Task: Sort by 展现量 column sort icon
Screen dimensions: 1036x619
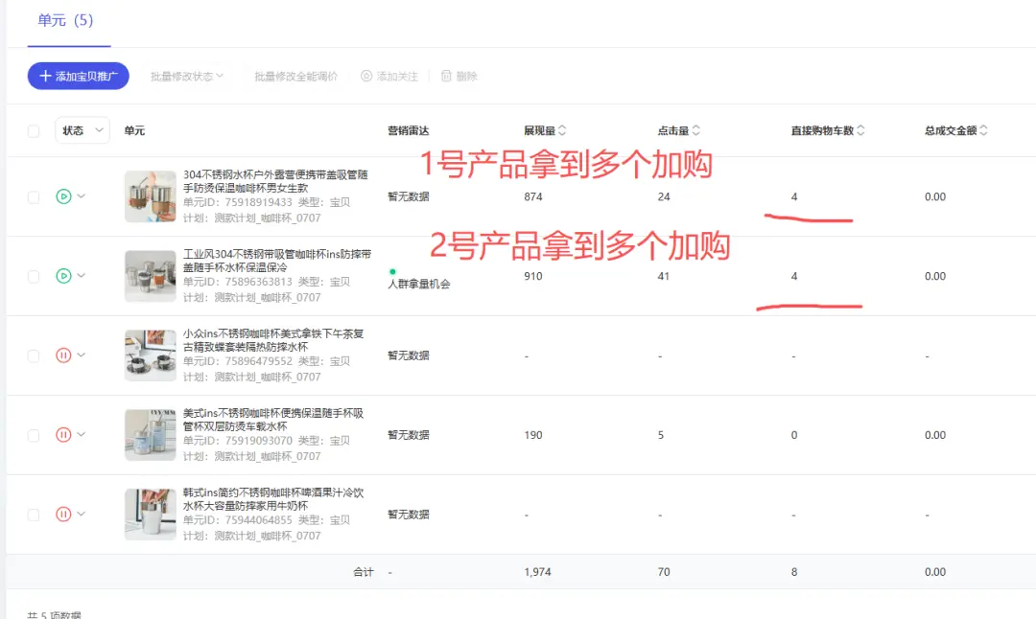Action: click(562, 130)
